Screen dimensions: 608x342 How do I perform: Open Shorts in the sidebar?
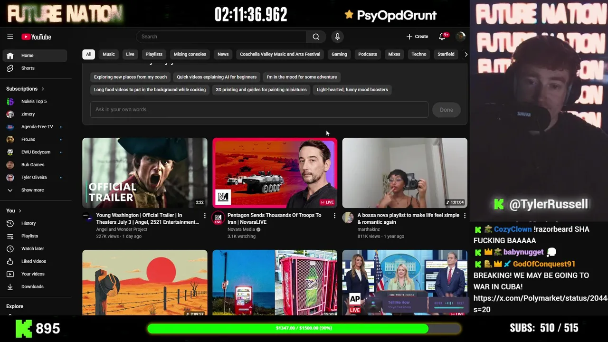click(34, 68)
